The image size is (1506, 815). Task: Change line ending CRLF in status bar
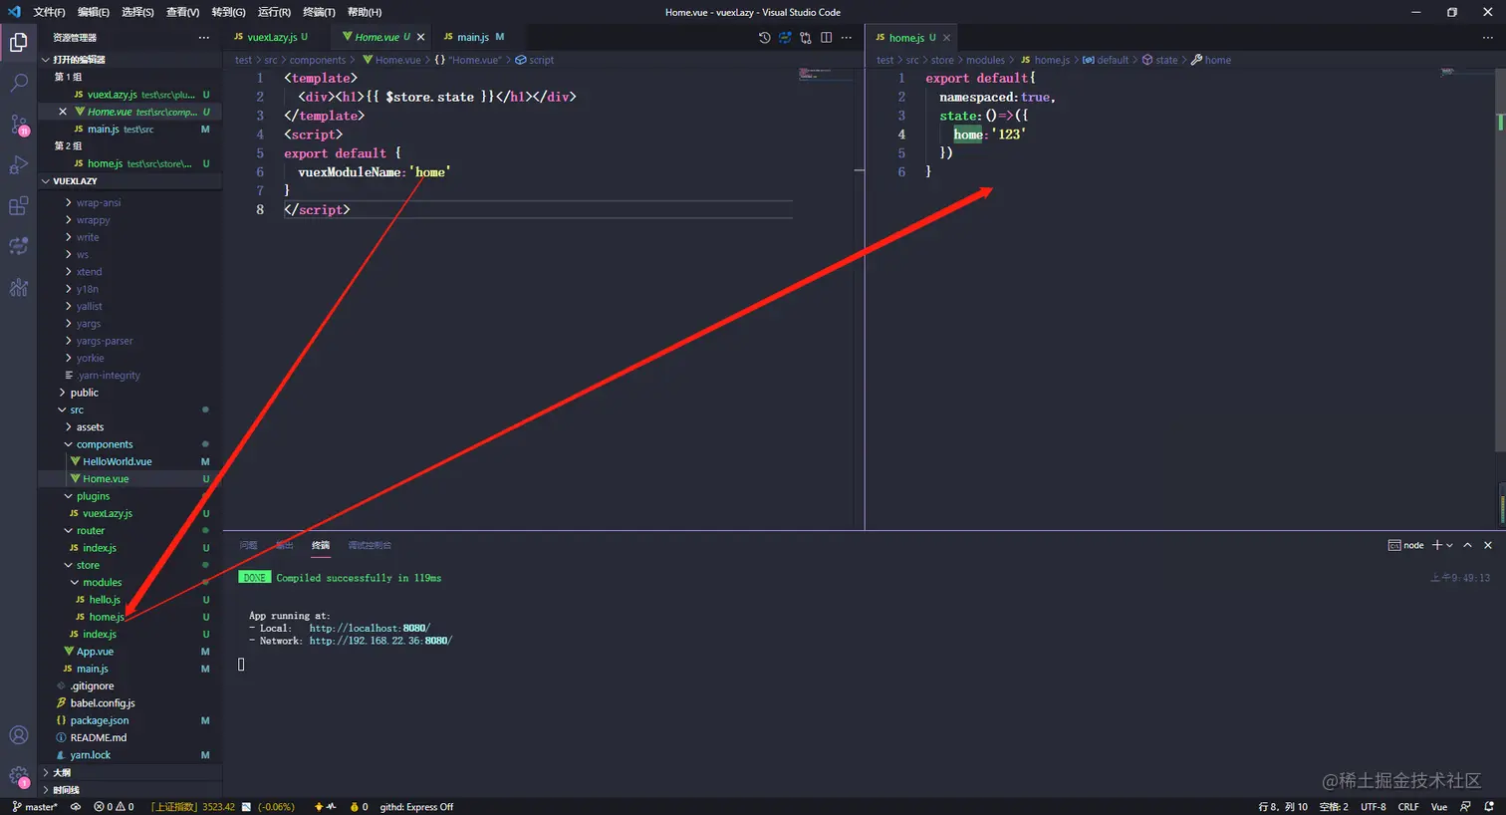pyautogui.click(x=1408, y=807)
